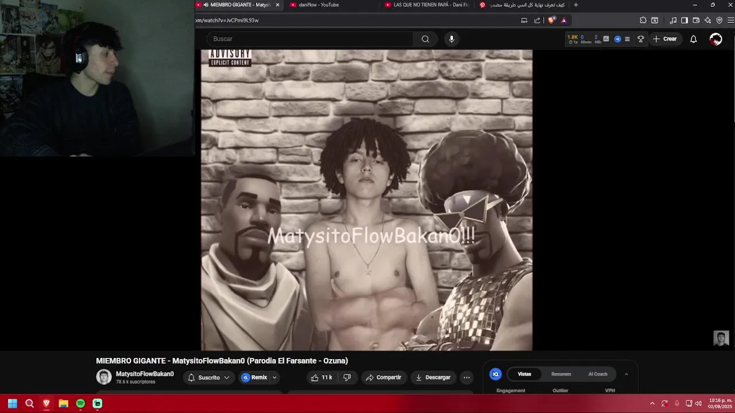Screen dimensions: 735x413
Task: Click the Brave Rewards triangle icon
Action: (x=564, y=20)
